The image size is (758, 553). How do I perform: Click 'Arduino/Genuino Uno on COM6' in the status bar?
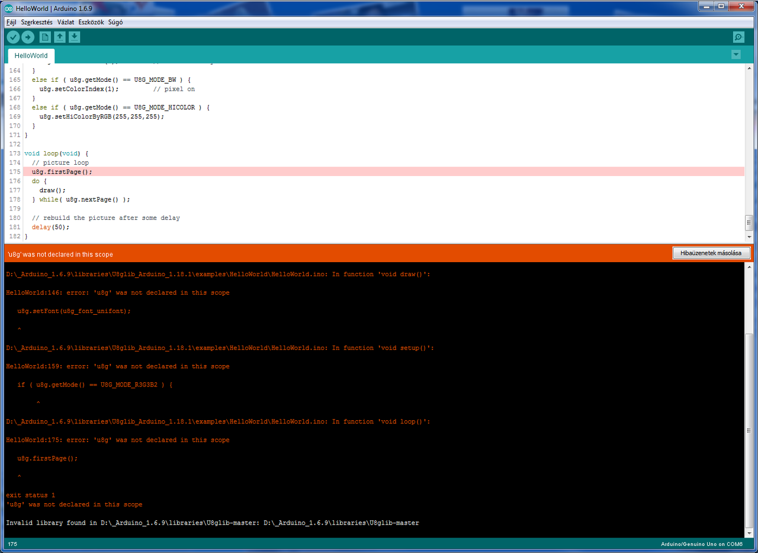702,544
